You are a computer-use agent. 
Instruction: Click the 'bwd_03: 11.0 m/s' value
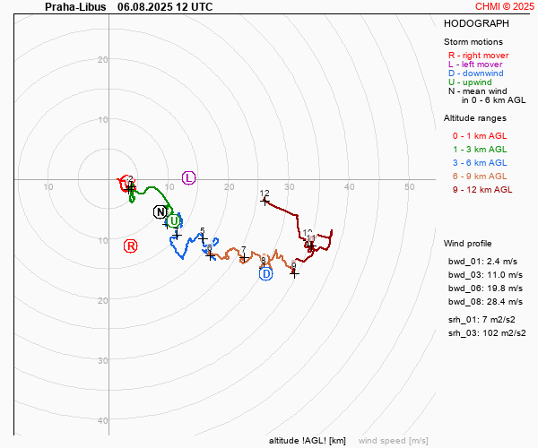point(485,274)
